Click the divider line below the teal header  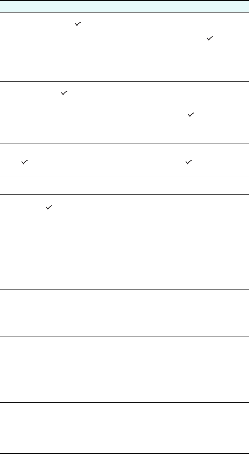124,13
